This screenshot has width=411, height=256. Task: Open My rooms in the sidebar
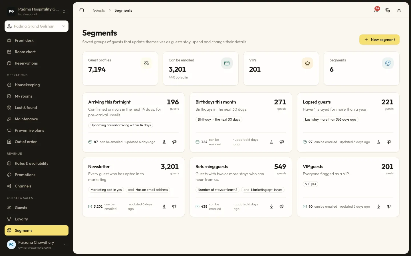tap(37, 96)
